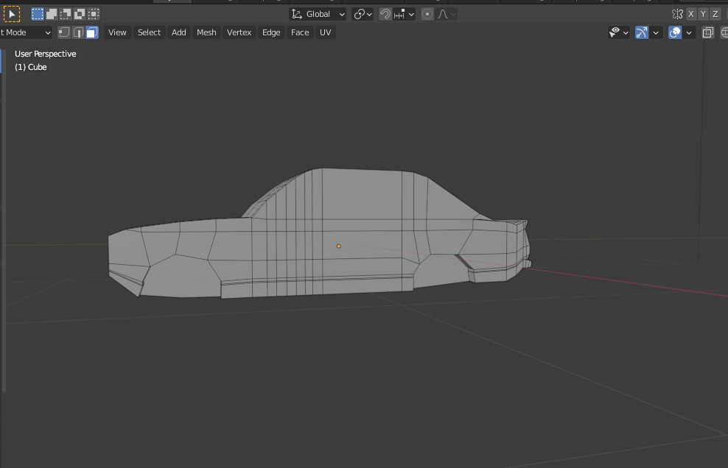Toggle X-ray view icon
This screenshot has height=468, width=728.
coord(707,32)
